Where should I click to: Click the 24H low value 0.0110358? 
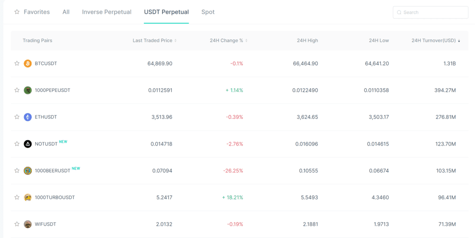tap(377, 90)
